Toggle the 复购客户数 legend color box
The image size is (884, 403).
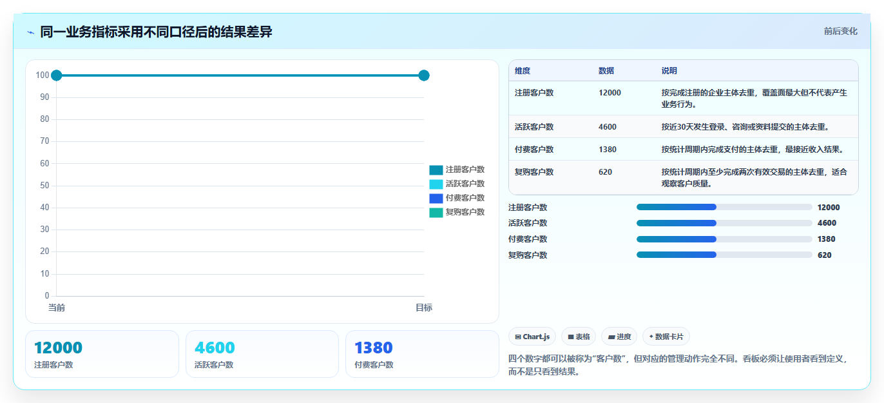tap(436, 212)
